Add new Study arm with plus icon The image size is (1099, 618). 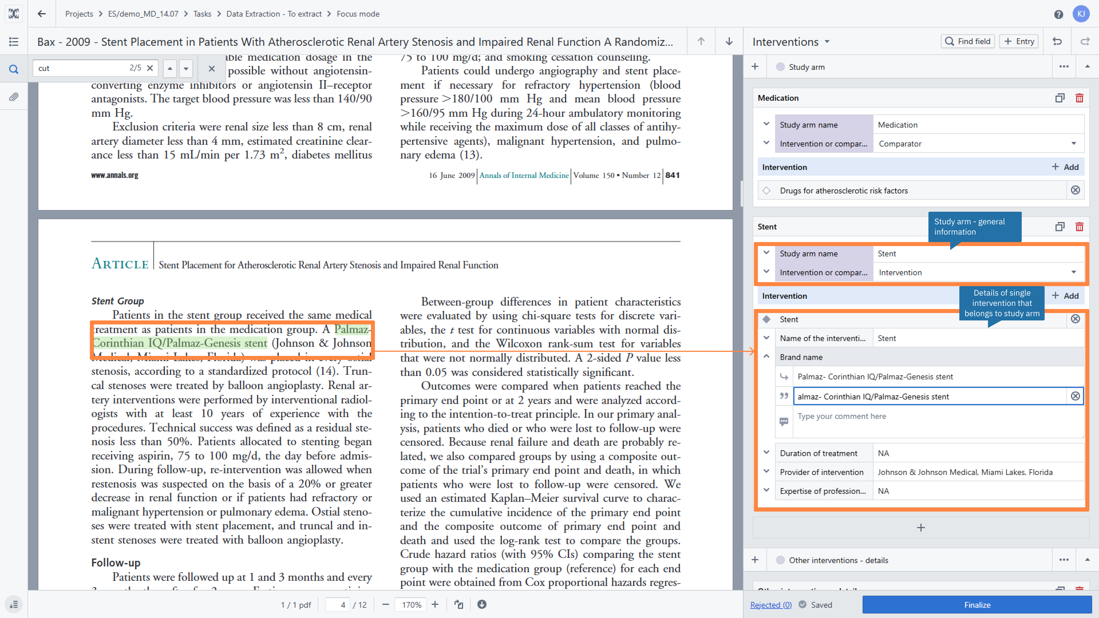click(x=755, y=67)
